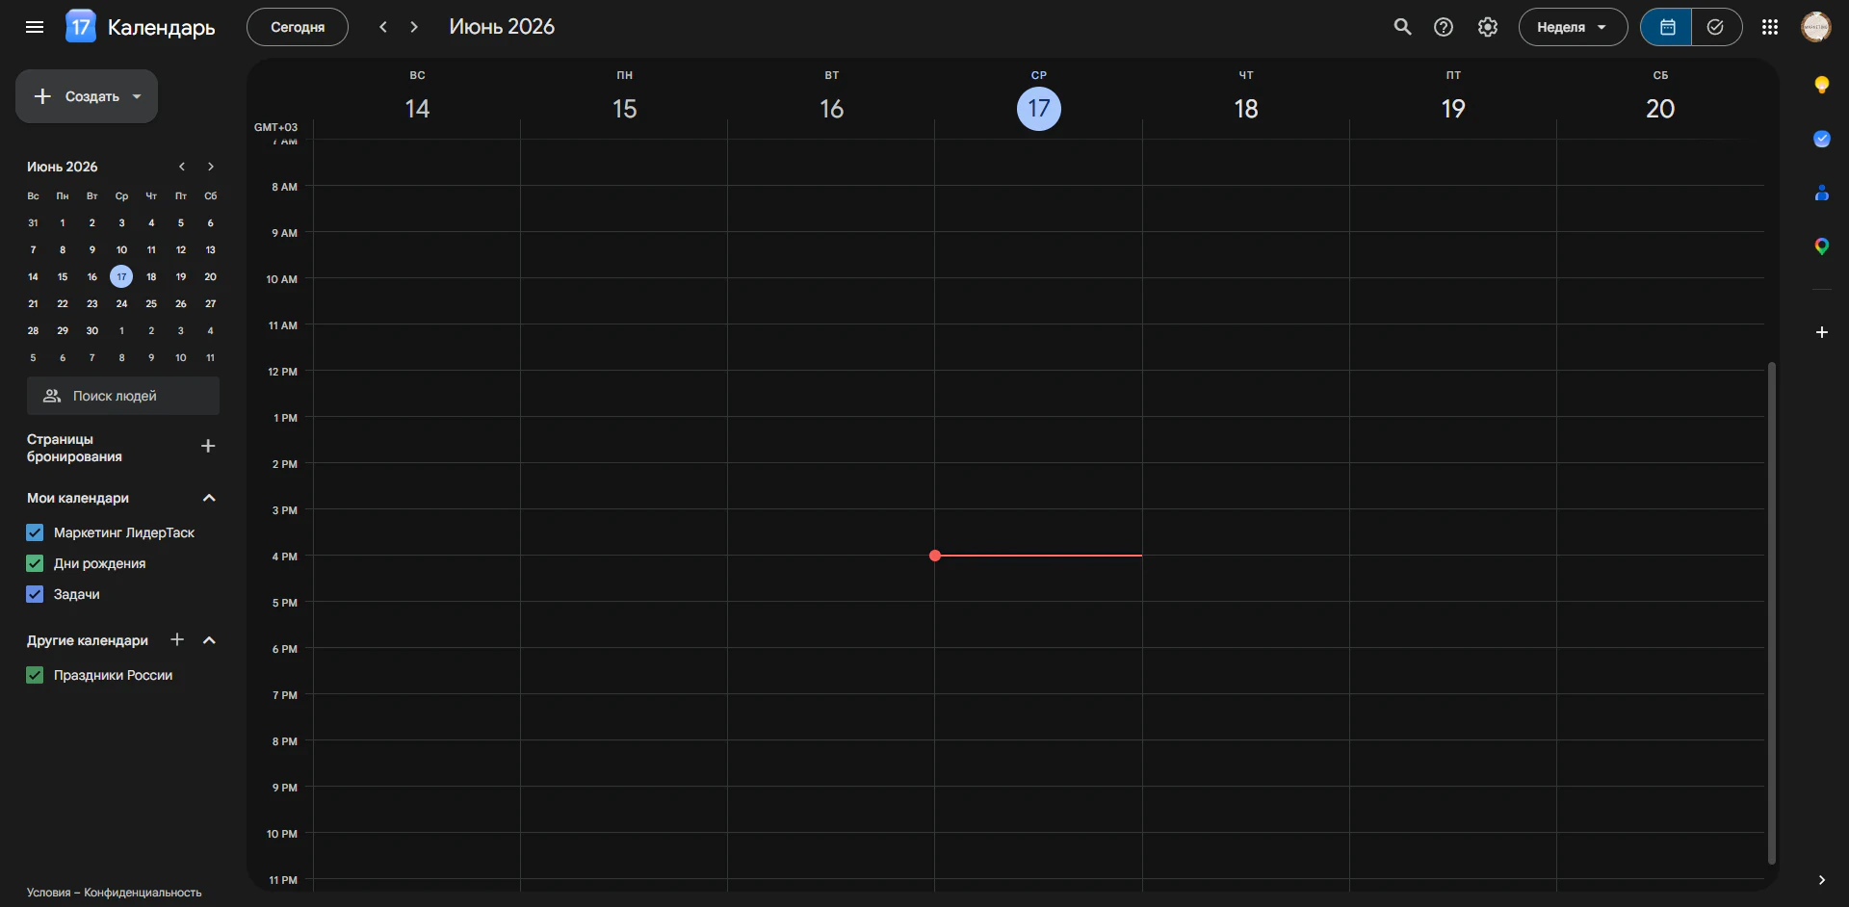Toggle the Дни рождения calendar checkbox

click(x=35, y=563)
